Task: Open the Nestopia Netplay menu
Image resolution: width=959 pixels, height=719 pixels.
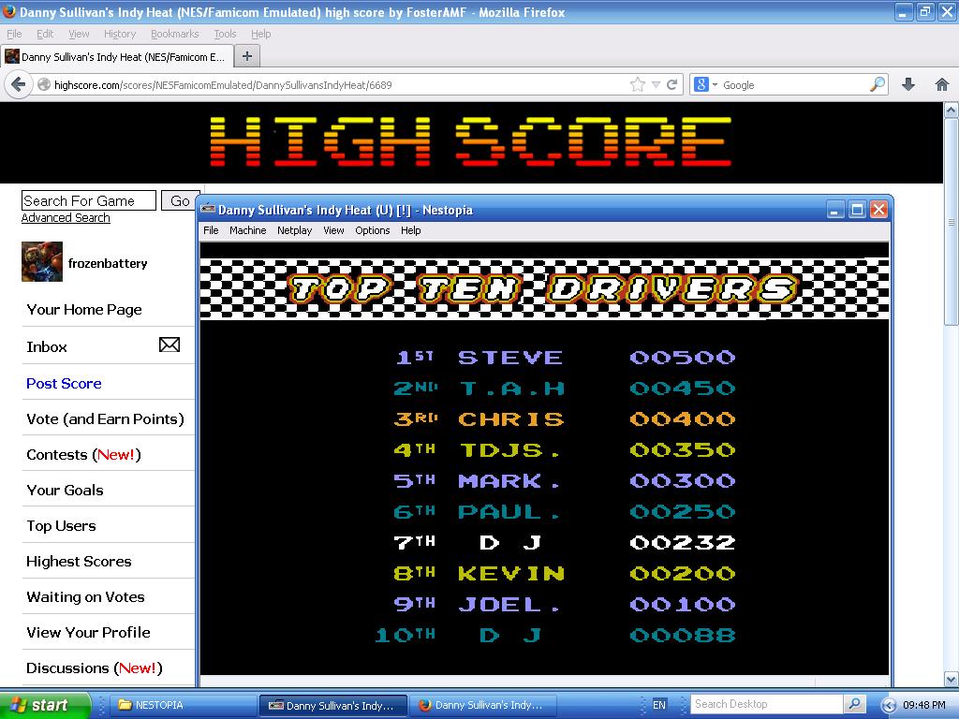Action: [294, 230]
